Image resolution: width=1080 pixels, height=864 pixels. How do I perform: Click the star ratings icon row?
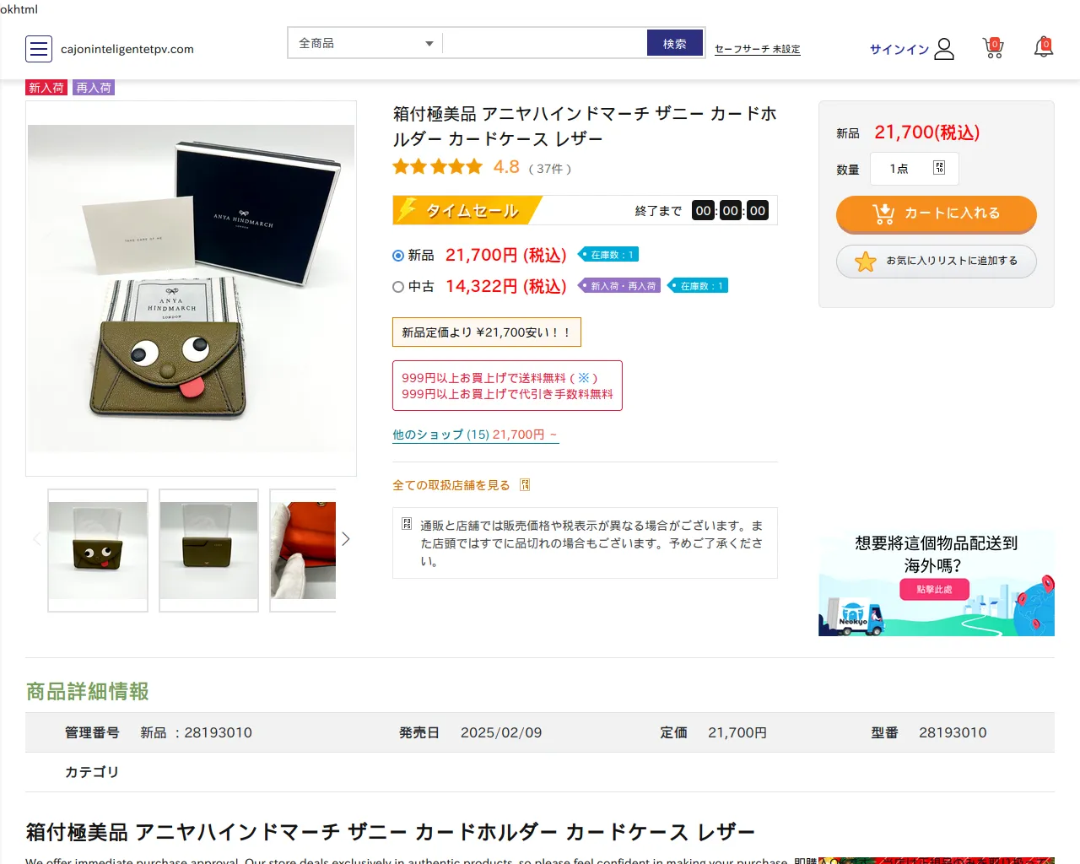pyautogui.click(x=438, y=167)
